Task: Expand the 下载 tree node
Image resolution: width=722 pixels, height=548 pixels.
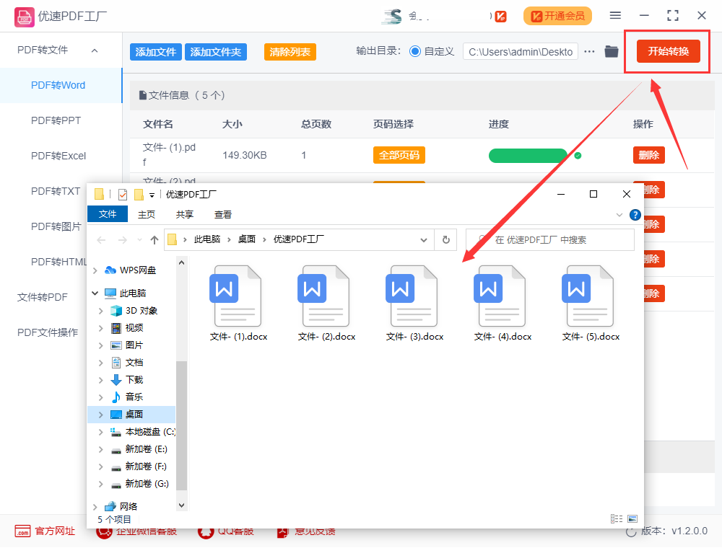Action: tap(100, 380)
